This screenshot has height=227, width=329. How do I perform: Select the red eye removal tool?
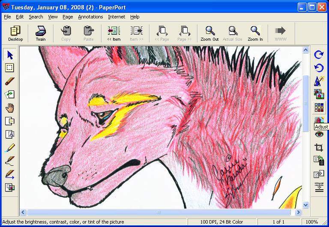pyautogui.click(x=319, y=134)
